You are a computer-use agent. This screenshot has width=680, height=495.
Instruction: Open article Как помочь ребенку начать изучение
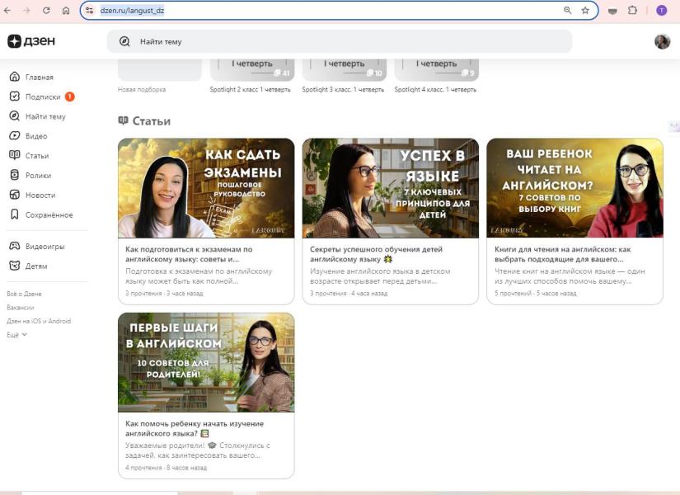195,428
